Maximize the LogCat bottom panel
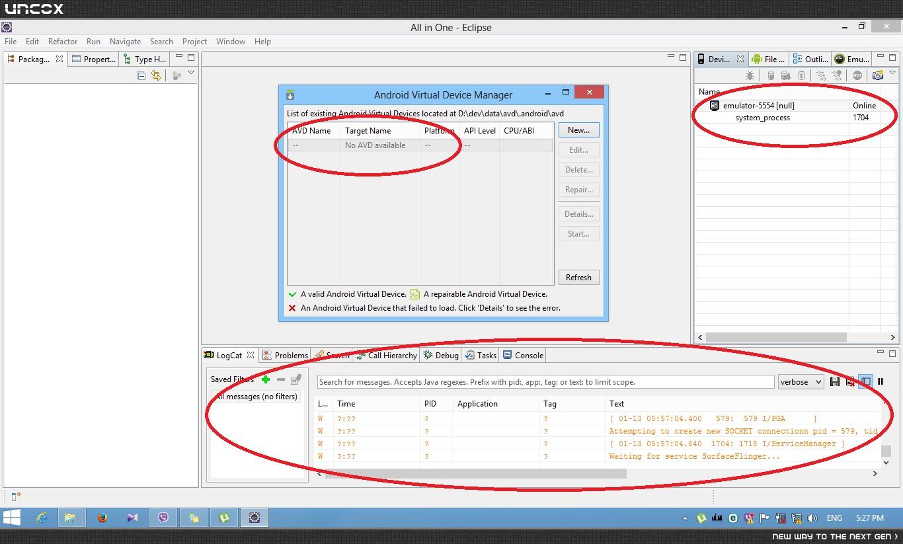Viewport: 903px width, 544px height. tap(892, 354)
